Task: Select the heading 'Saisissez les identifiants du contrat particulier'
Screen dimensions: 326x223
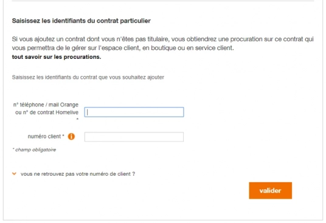Action: pyautogui.click(x=81, y=21)
